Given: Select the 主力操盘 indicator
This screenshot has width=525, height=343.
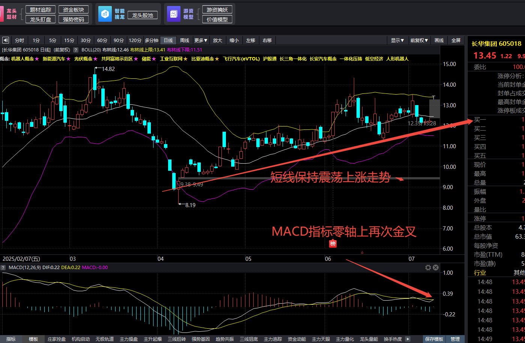Looking at the screenshot, I should click(x=129, y=339).
